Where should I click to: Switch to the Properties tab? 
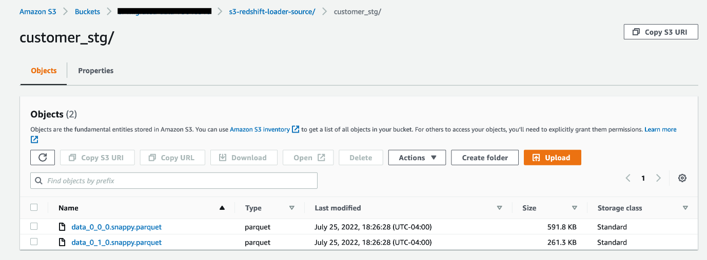click(96, 71)
